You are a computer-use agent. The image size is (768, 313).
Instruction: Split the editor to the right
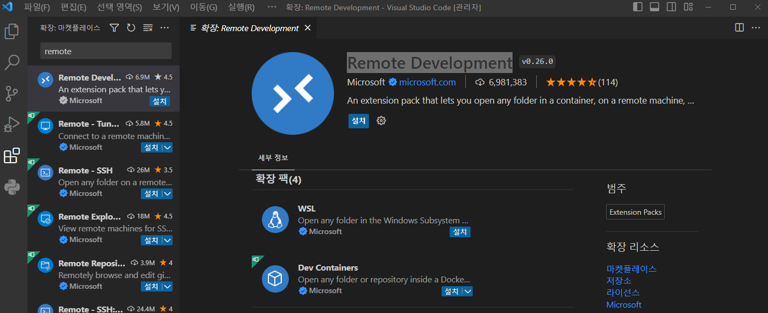pyautogui.click(x=739, y=27)
